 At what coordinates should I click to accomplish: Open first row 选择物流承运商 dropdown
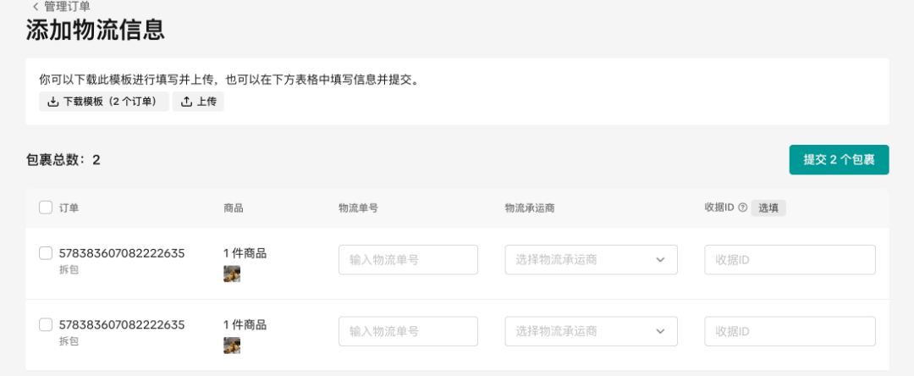pyautogui.click(x=591, y=259)
